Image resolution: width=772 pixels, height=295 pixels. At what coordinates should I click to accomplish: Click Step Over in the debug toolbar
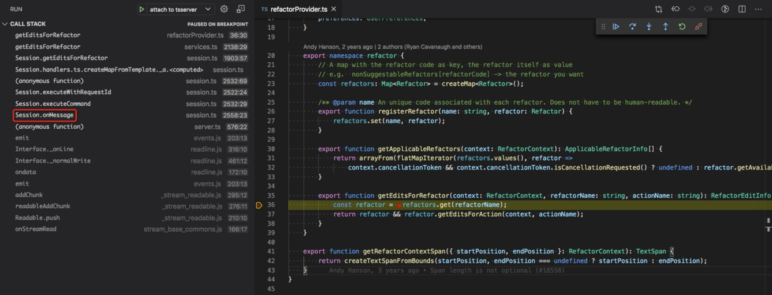point(633,27)
